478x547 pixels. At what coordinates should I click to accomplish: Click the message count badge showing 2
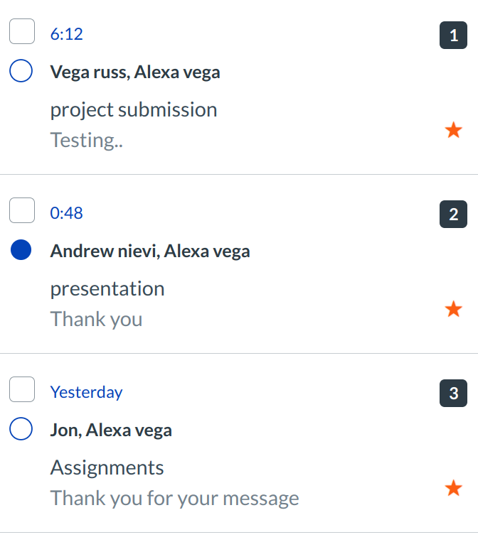(x=453, y=214)
